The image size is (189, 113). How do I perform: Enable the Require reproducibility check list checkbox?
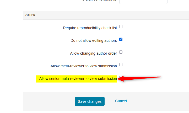pos(121,27)
